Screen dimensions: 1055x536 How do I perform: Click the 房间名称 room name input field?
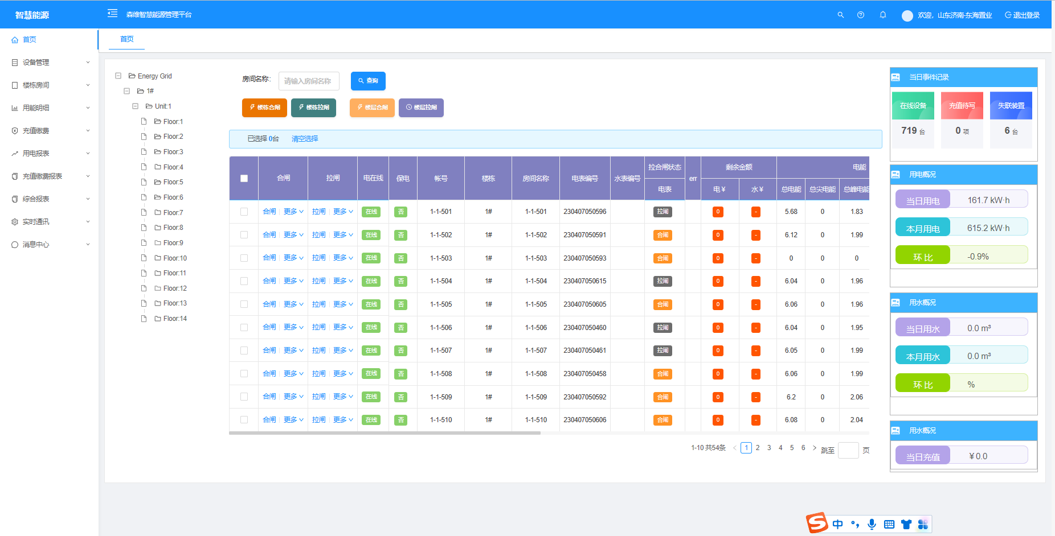tap(309, 81)
